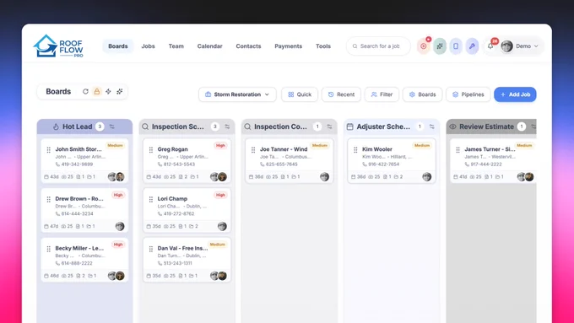Click the 43d calendar icon on Greg Rogan card
The width and height of the screenshot is (574, 323).
149,177
